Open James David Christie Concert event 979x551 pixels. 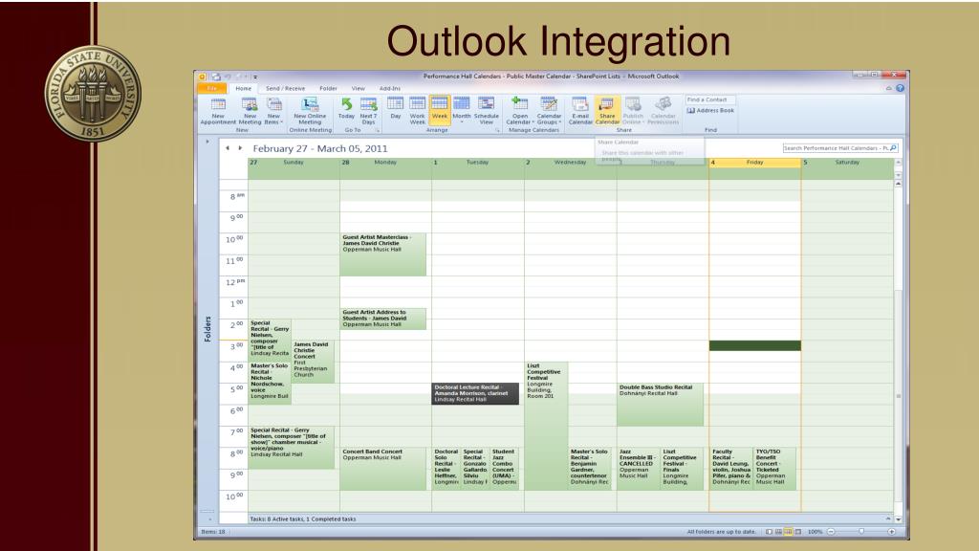[313, 361]
